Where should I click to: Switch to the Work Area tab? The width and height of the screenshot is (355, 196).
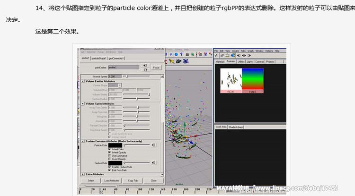click(221, 127)
